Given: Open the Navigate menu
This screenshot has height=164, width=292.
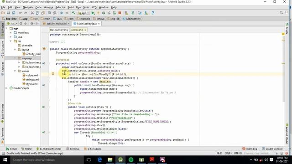Looking at the screenshot, I should coord(28,7).
